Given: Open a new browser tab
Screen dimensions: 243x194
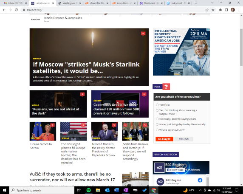Looking at the screenshot, I should pos(196,3).
